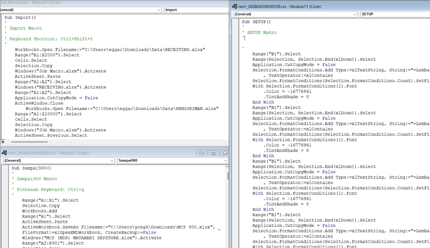Open the (General) dropdown arrow in Module11 window
Image resolution: width=430 pixels, height=248 pixels.
355,14
